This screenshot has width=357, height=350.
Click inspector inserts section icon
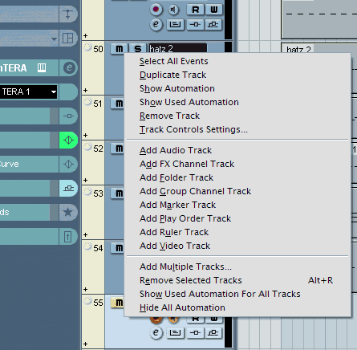click(68, 116)
